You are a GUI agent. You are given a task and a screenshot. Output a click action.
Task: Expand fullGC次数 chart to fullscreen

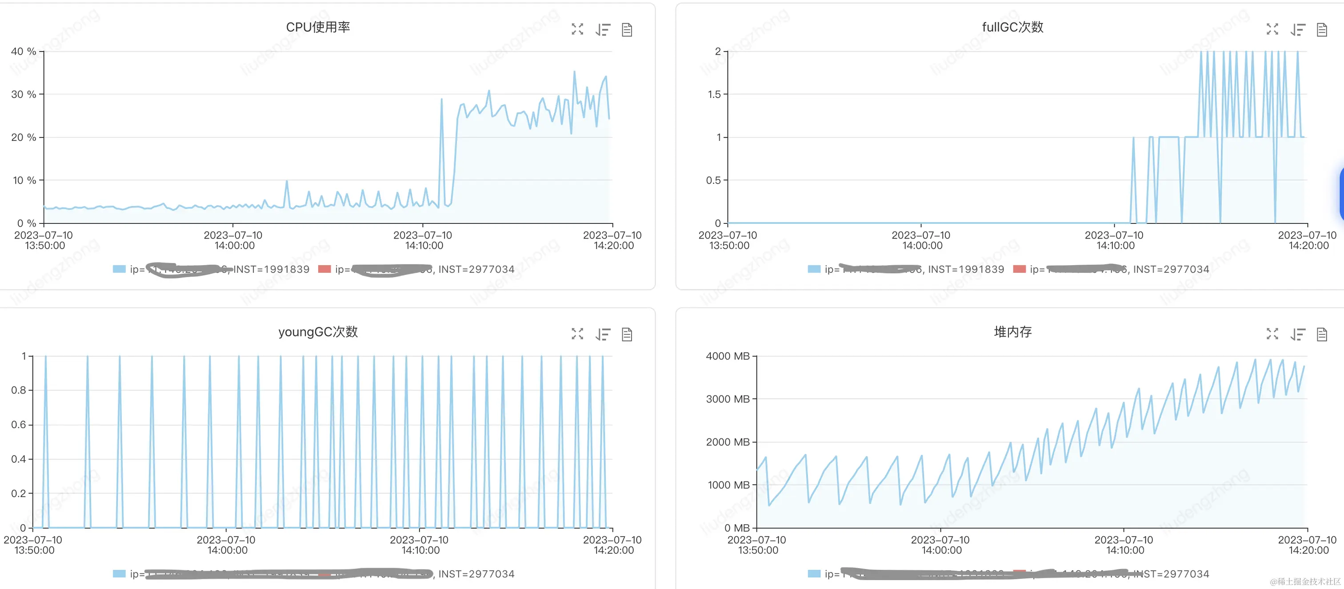(x=1272, y=29)
